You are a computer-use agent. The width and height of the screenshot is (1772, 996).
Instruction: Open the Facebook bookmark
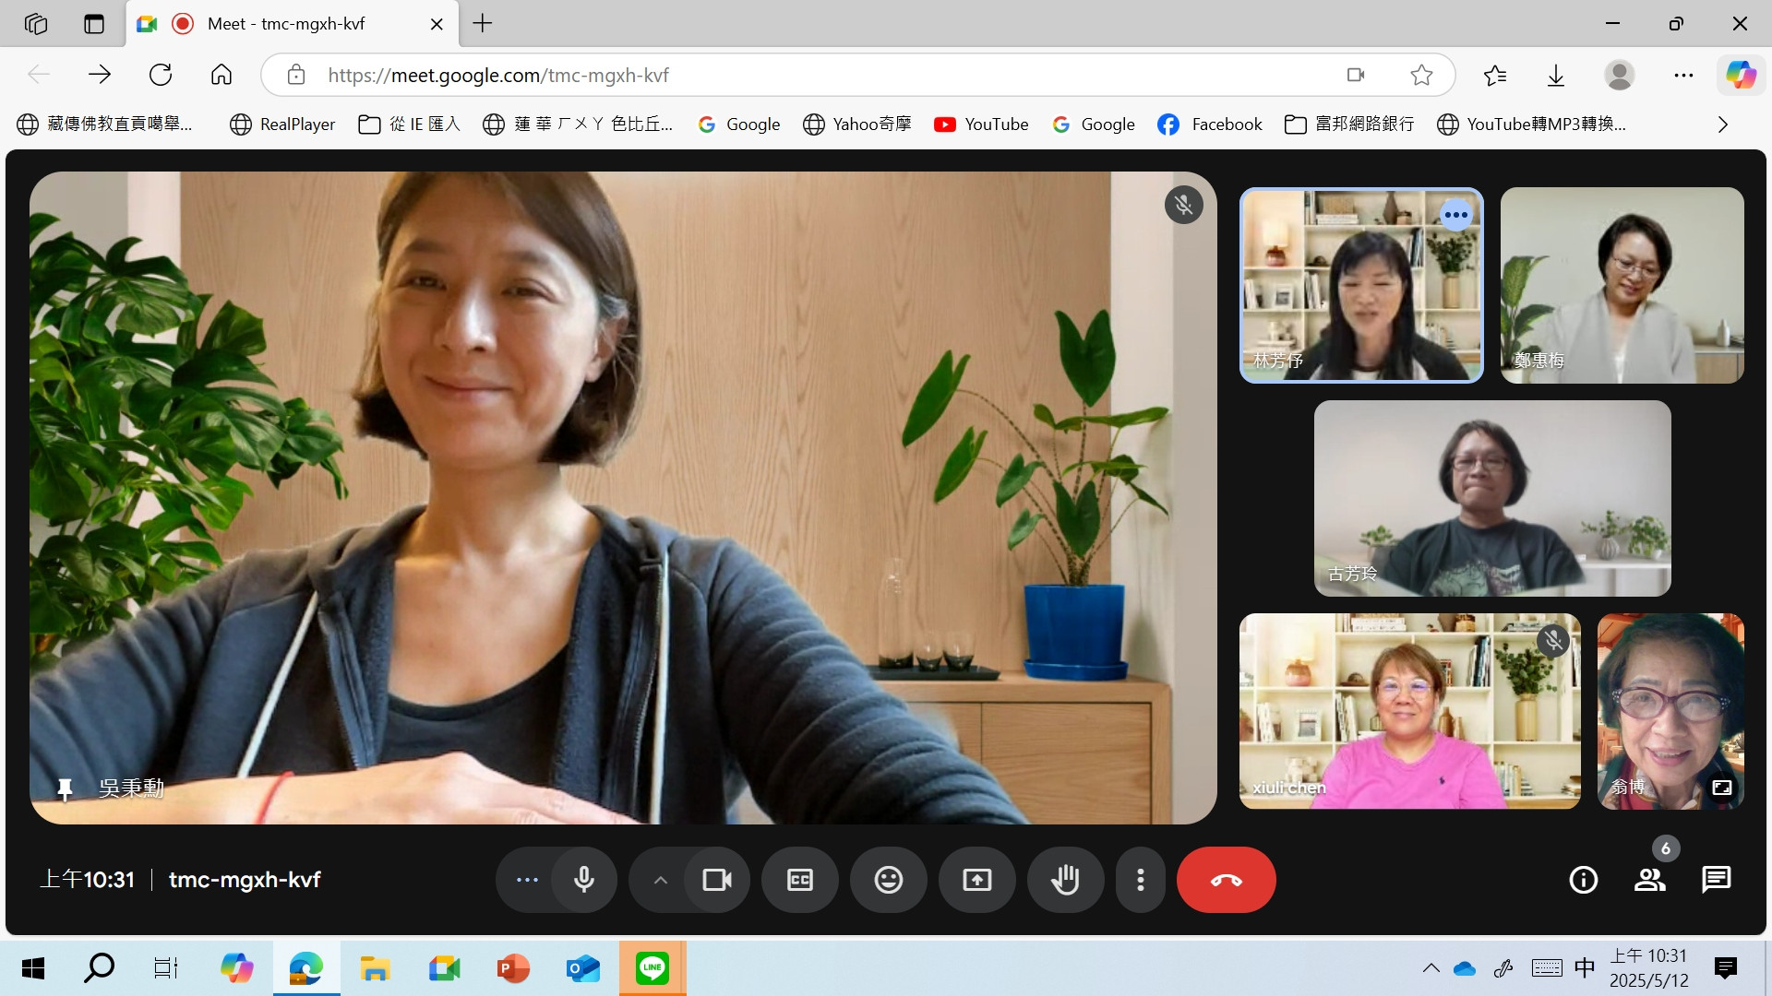coord(1210,125)
